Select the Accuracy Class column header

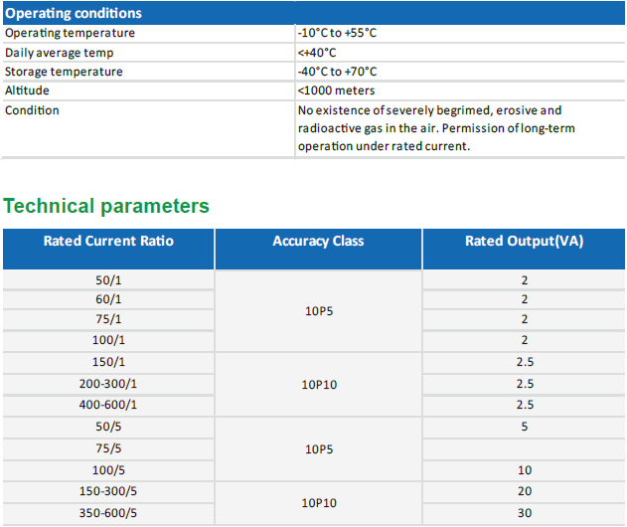318,241
